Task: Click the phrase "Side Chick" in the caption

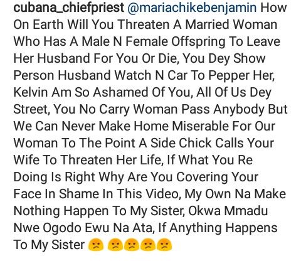Action: (181, 143)
